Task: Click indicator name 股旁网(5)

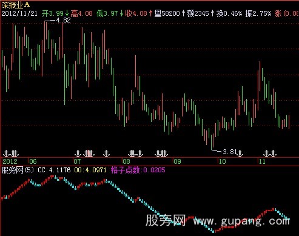Action: tap(18, 170)
